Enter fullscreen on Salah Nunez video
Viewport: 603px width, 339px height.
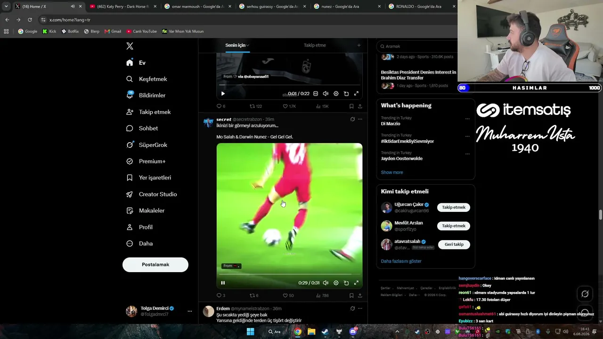356,283
